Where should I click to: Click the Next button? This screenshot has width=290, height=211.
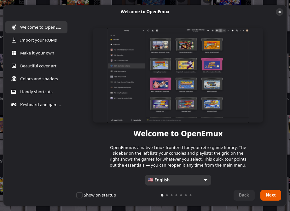270,195
